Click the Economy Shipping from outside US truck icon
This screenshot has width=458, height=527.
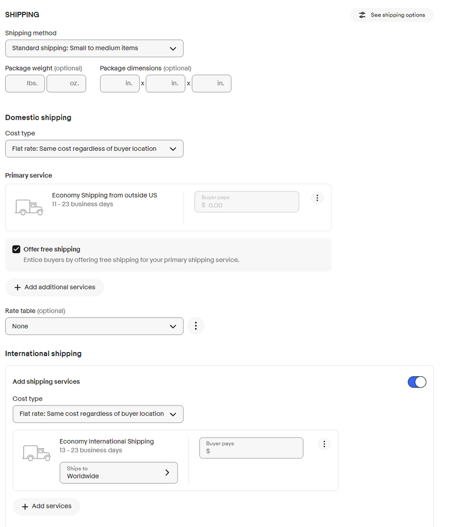coord(29,207)
